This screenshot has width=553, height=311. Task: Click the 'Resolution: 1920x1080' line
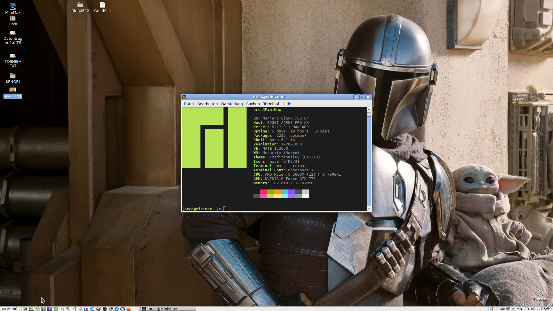click(277, 144)
